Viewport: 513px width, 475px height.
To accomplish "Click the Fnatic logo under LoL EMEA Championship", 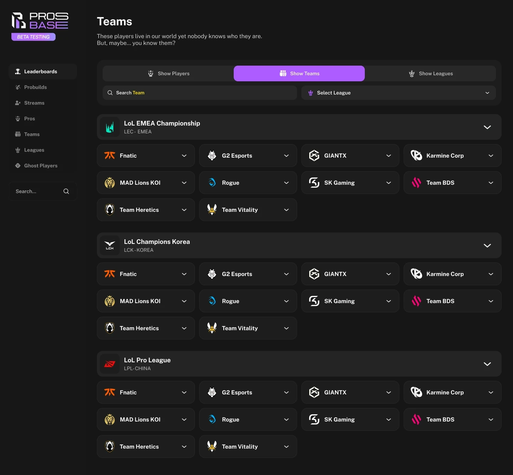I will (110, 155).
